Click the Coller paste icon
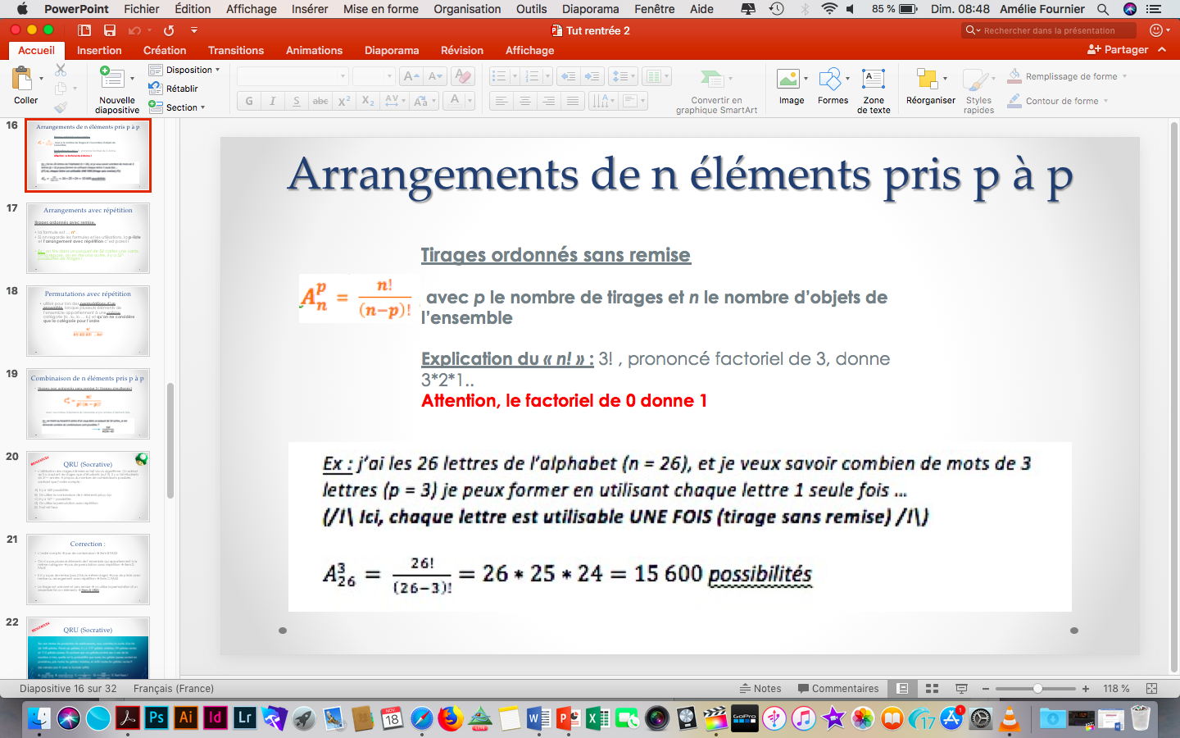 point(22,80)
